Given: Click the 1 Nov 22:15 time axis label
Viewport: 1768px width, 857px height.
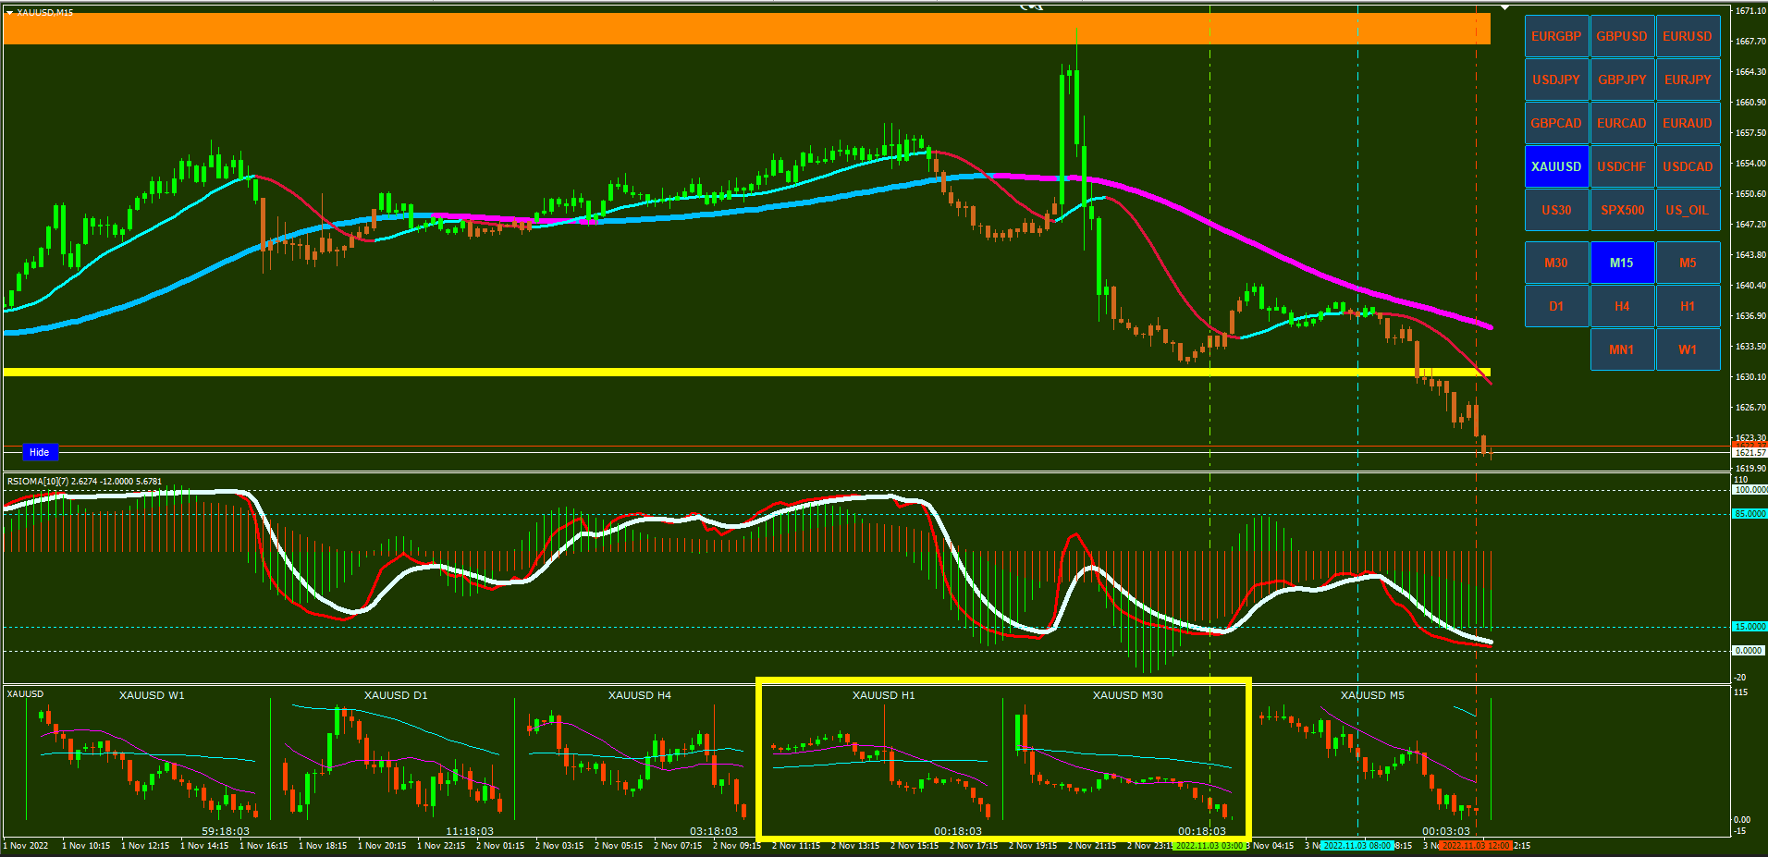Looking at the screenshot, I should pyautogui.click(x=441, y=846).
